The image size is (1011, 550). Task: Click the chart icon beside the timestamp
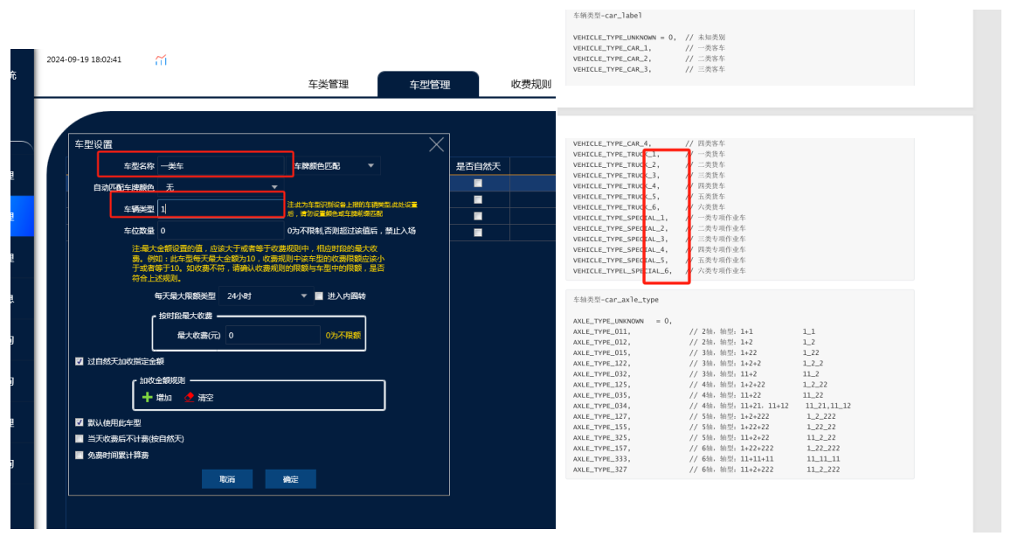point(161,60)
